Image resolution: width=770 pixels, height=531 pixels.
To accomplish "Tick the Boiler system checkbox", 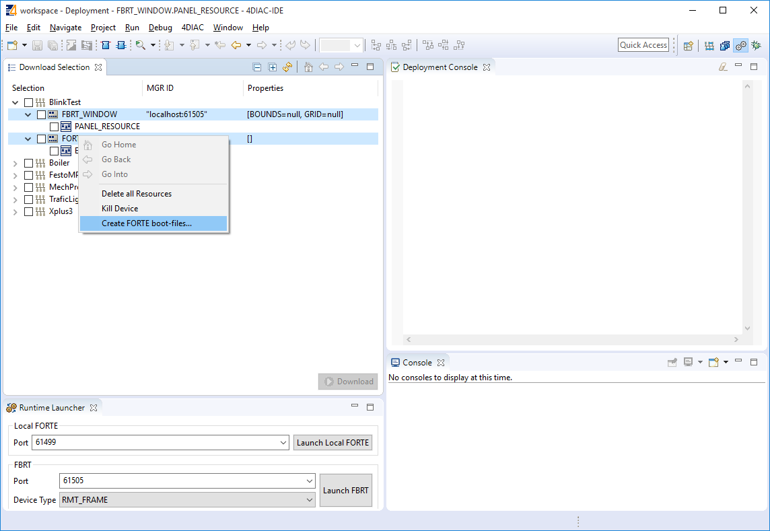I will [28, 162].
